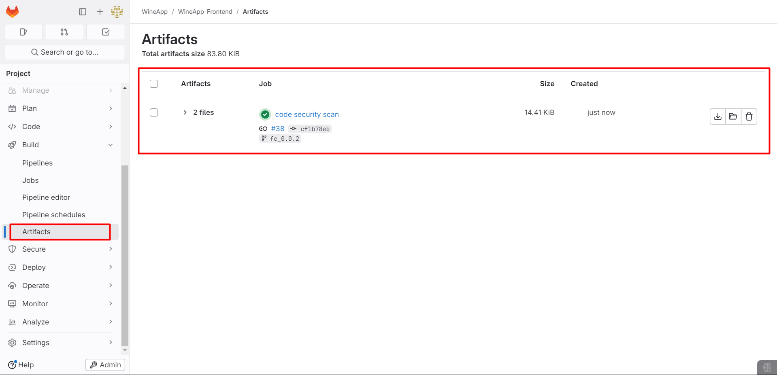Check the select all artifacts checkbox

pyautogui.click(x=154, y=84)
